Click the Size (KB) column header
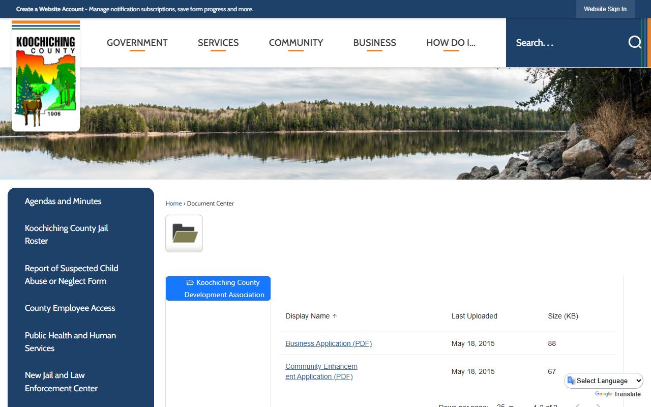This screenshot has height=407, width=651. [x=563, y=316]
